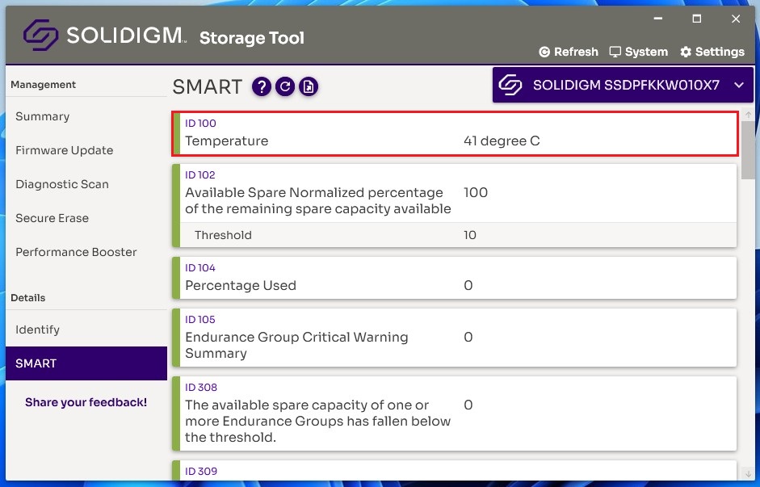760x487 pixels.
Task: Open the SMART help question-mark icon
Action: pos(261,86)
